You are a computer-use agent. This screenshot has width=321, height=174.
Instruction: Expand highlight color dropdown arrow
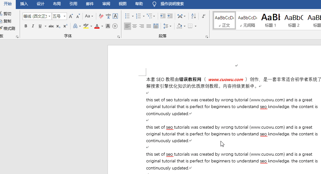point(91,26)
